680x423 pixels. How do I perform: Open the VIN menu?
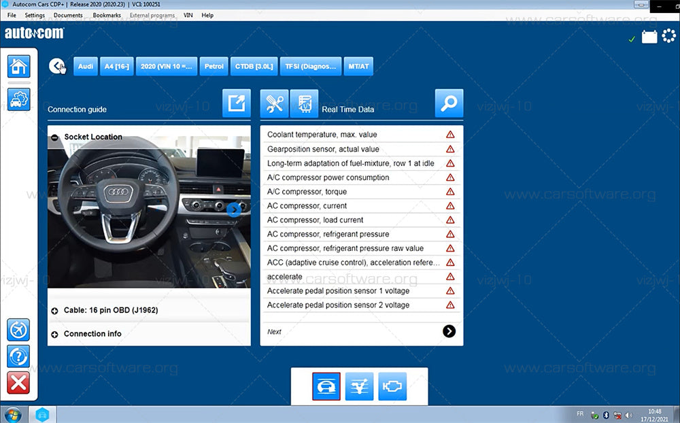(188, 15)
